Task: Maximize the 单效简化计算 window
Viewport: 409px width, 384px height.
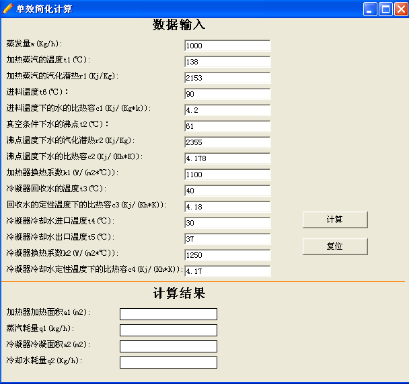Action: (x=385, y=9)
